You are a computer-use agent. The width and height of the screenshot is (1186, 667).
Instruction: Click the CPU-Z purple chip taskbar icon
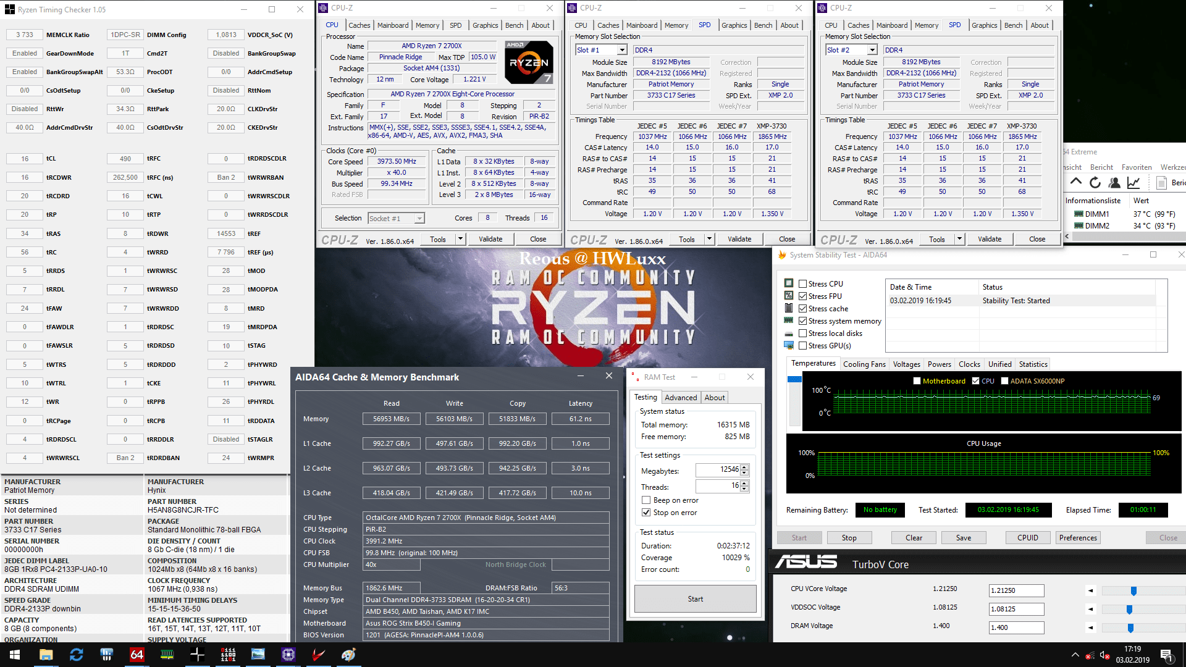(x=288, y=655)
